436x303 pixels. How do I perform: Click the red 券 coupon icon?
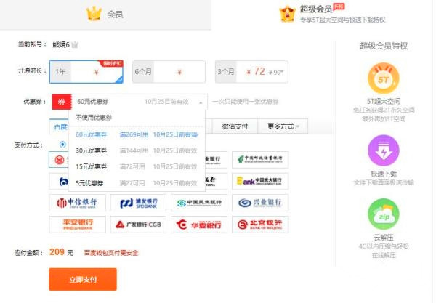[x=62, y=102]
